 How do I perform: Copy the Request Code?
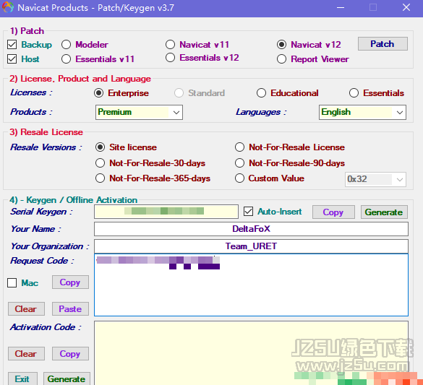pos(70,282)
